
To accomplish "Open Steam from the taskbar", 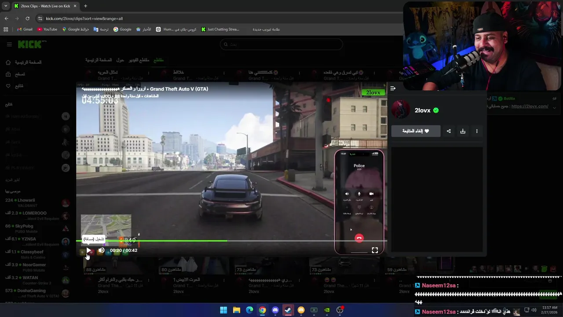I will pos(288,310).
